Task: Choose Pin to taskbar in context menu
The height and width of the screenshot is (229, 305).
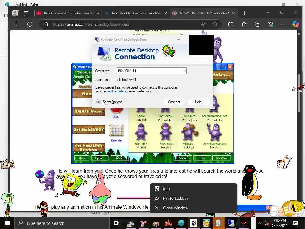Action: tap(194, 198)
